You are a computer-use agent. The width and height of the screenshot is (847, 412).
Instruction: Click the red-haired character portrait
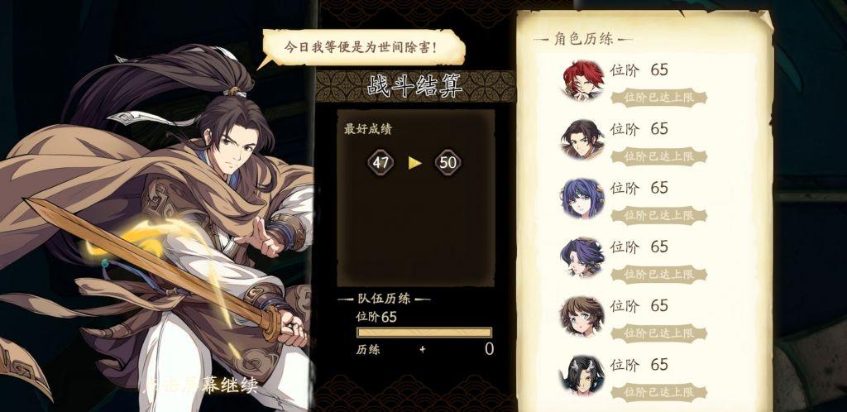pyautogui.click(x=582, y=80)
